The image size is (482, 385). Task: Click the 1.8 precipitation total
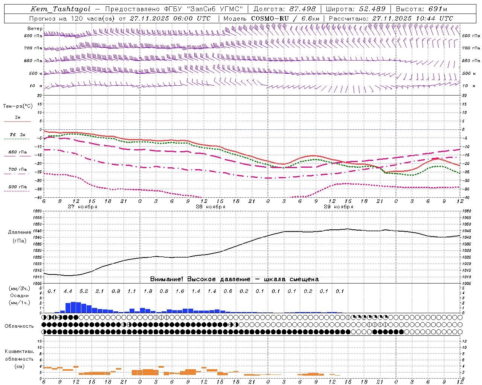[x=148, y=291]
